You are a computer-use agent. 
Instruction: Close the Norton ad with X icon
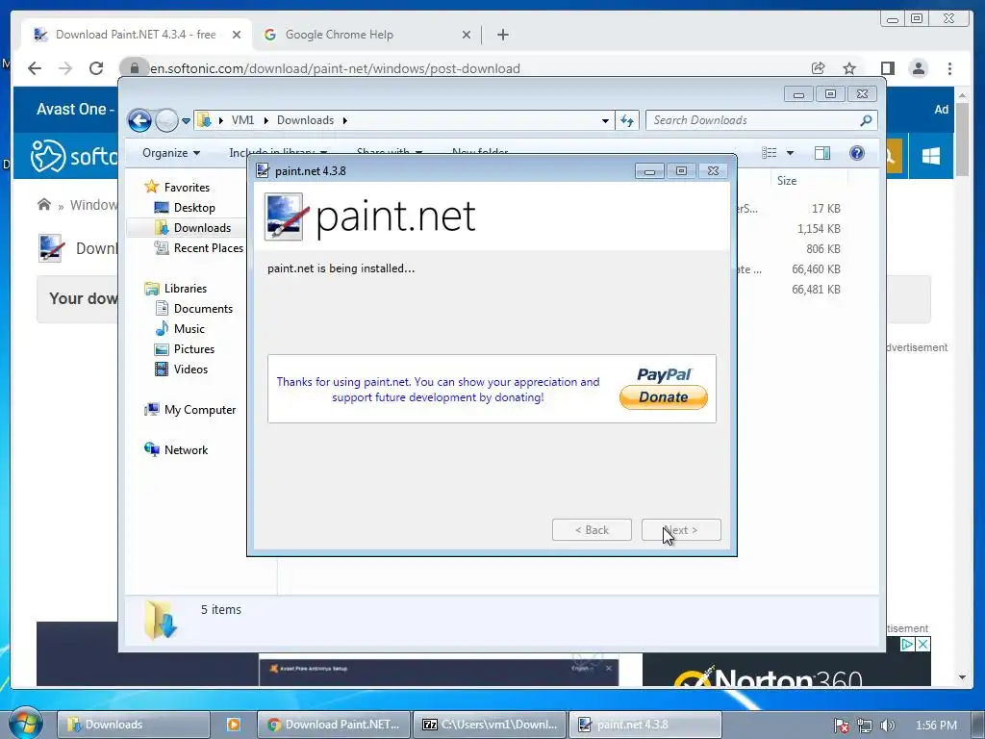(922, 644)
